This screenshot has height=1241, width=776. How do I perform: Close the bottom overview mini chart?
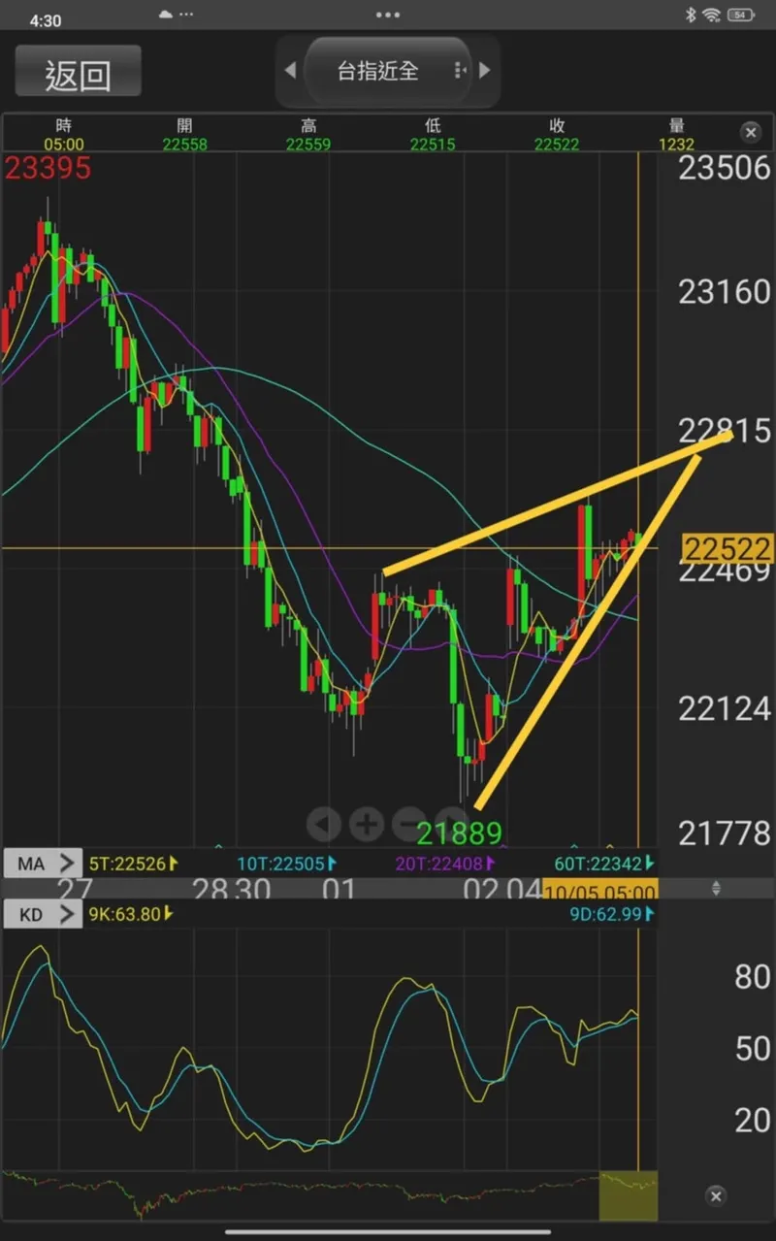click(716, 1195)
